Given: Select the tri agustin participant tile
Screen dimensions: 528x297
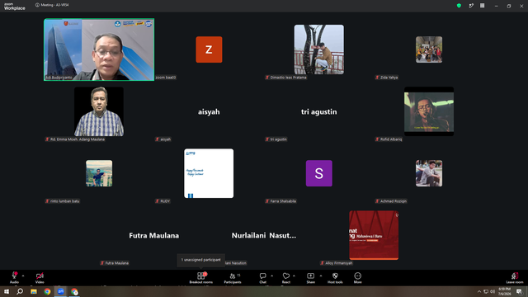Looking at the screenshot, I should 319,111.
